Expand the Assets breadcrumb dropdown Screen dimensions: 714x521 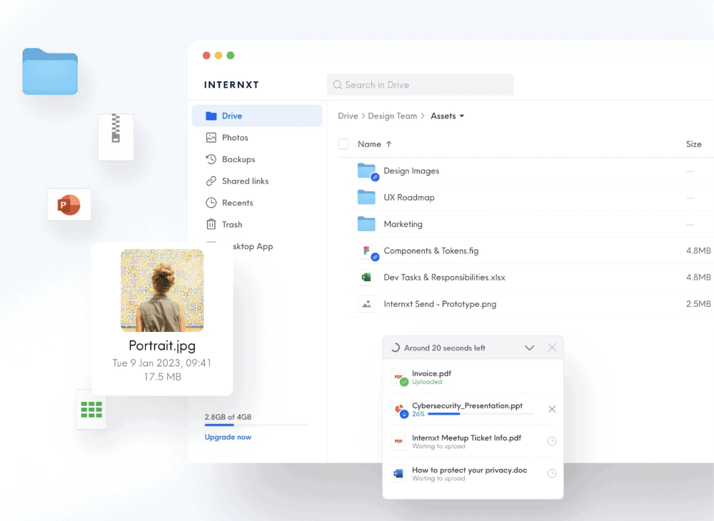[462, 116]
